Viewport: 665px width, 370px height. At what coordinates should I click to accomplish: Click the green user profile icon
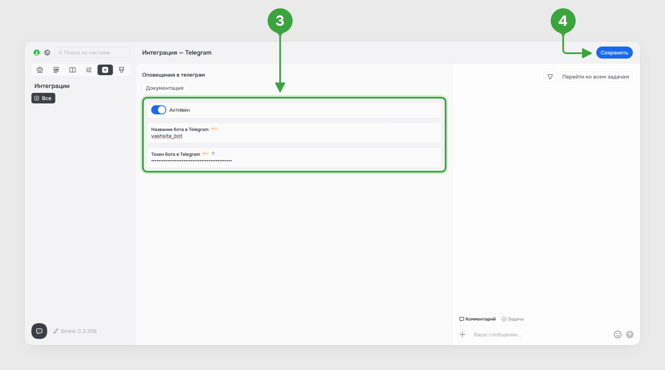point(37,53)
